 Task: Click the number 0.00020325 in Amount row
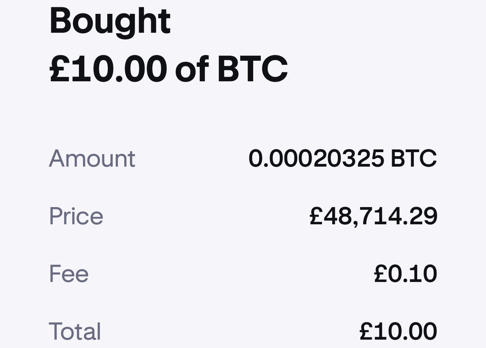316,158
